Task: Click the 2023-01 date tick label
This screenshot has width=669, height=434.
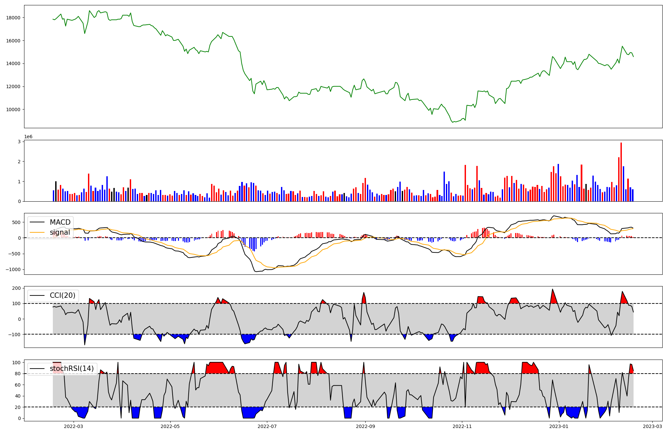Action: [x=559, y=426]
